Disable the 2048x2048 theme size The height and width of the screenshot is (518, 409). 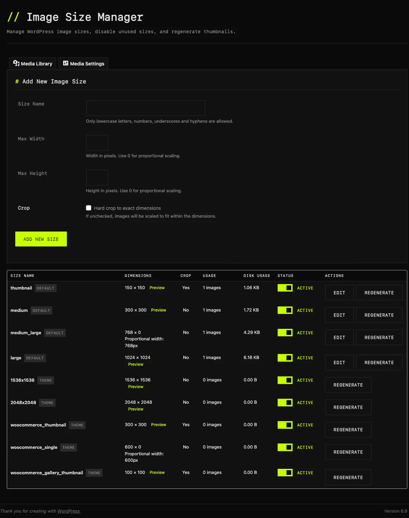tap(285, 402)
